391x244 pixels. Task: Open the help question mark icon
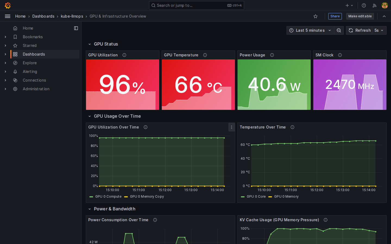(x=364, y=5)
